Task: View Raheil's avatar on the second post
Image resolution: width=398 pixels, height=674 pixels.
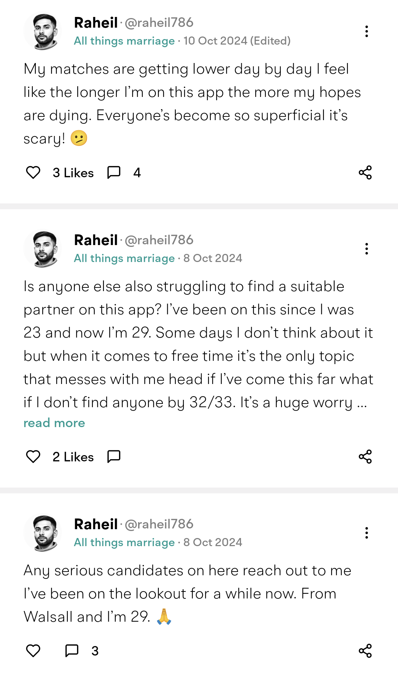Action: [x=42, y=249]
